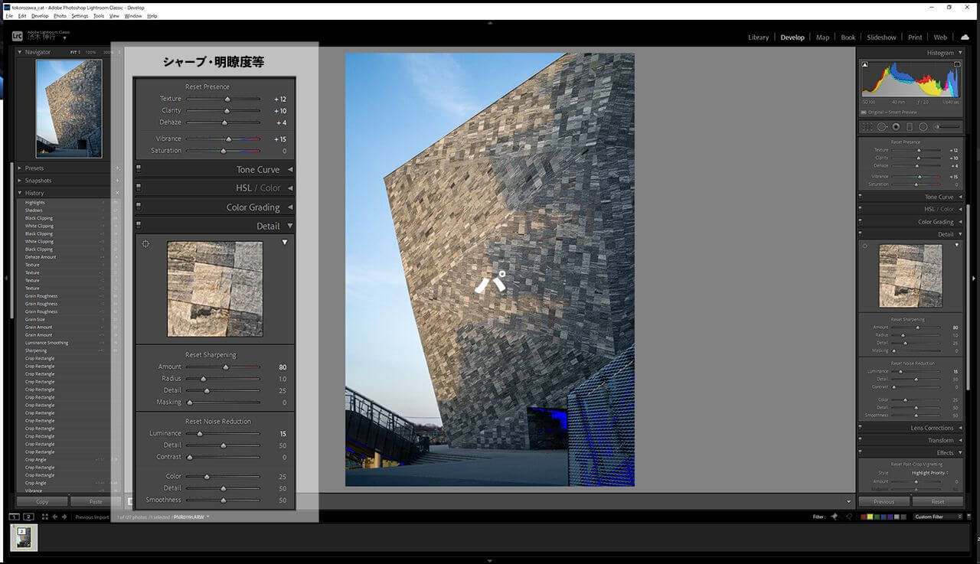Switch to the Library module
The image size is (980, 564).
click(x=758, y=37)
